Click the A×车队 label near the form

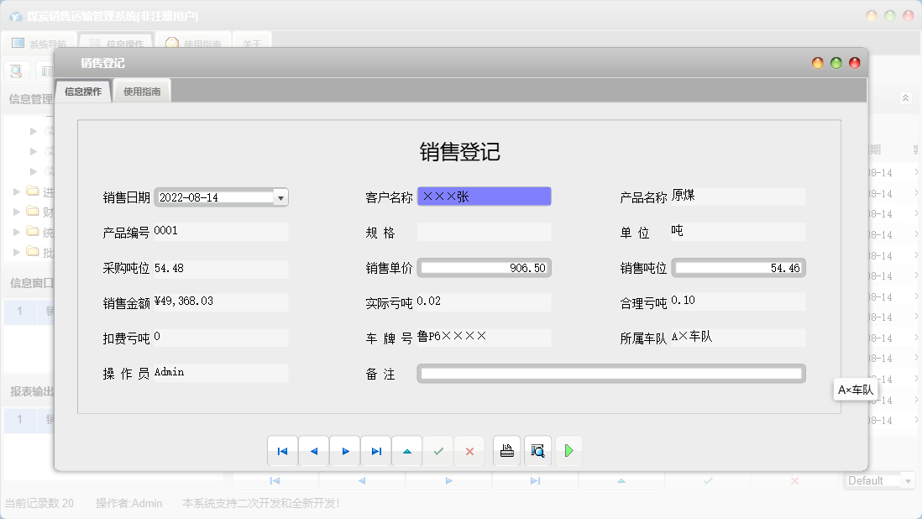[x=854, y=390]
